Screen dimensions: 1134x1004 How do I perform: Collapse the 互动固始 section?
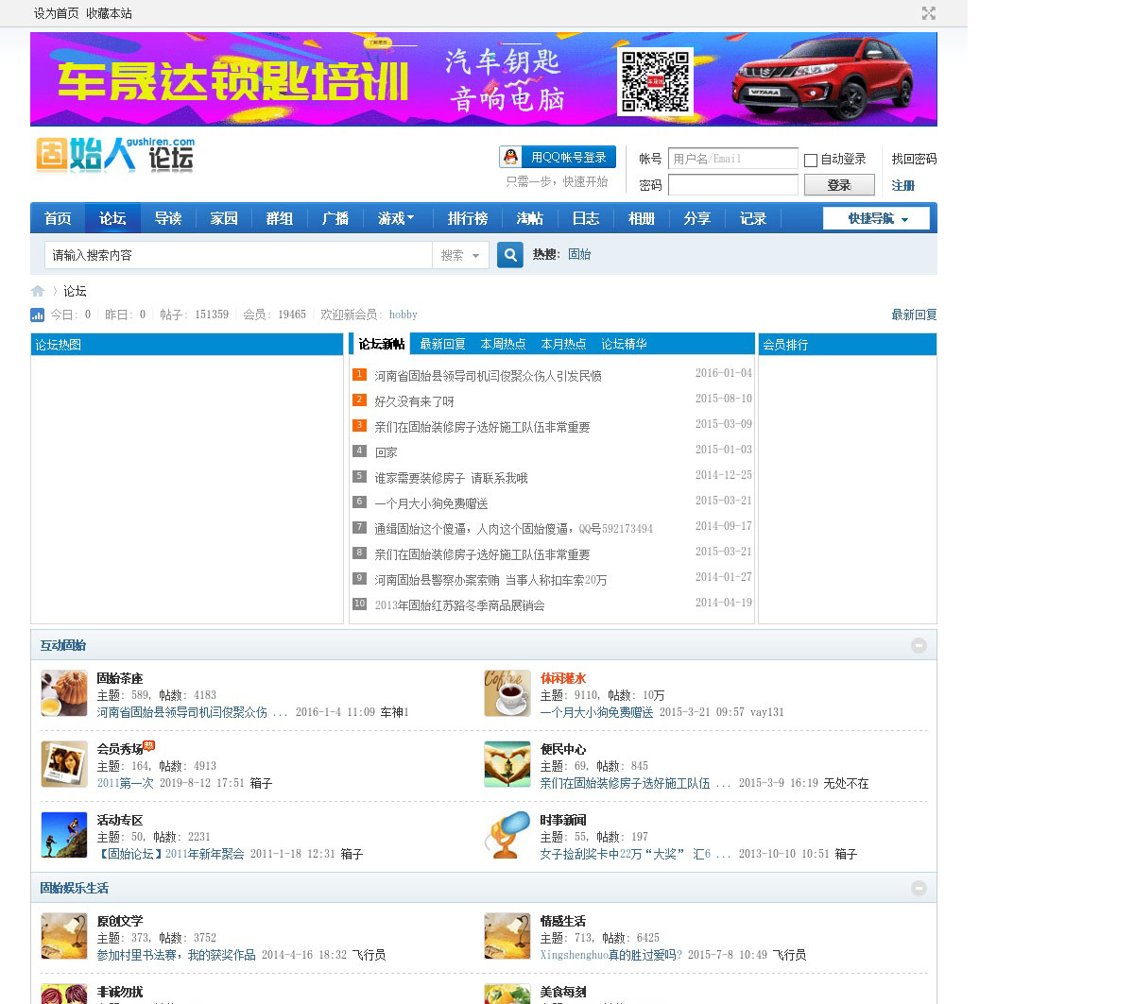point(919,645)
